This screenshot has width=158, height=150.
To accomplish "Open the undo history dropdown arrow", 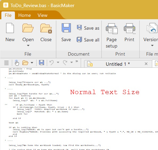I will coord(58,62).
